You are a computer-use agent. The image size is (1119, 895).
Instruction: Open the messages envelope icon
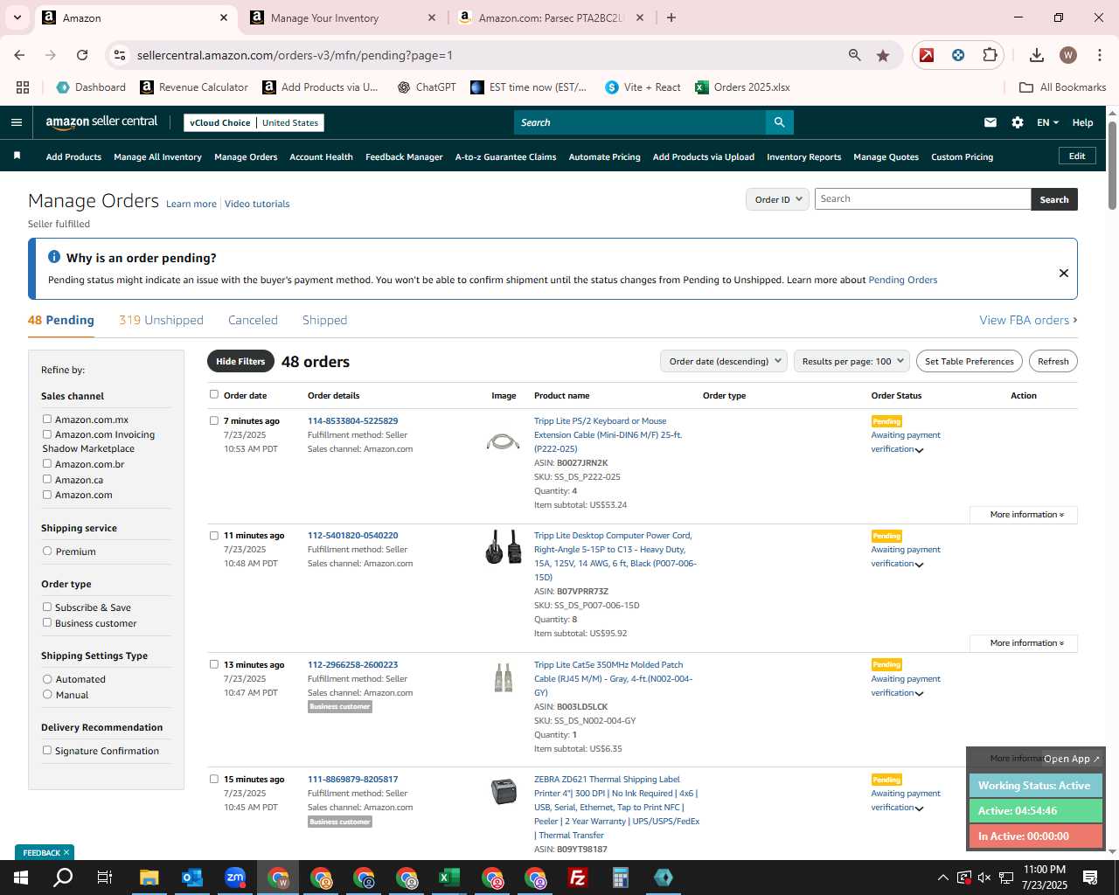point(990,122)
